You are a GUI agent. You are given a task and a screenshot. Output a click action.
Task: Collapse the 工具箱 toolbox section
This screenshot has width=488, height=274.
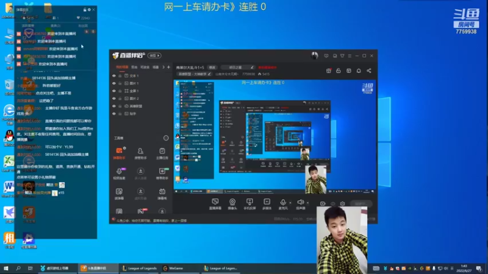pos(166,138)
